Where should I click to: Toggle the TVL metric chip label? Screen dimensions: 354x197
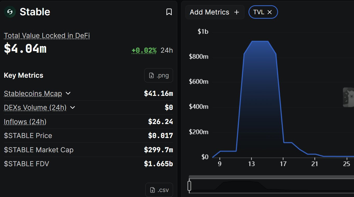(x=259, y=12)
